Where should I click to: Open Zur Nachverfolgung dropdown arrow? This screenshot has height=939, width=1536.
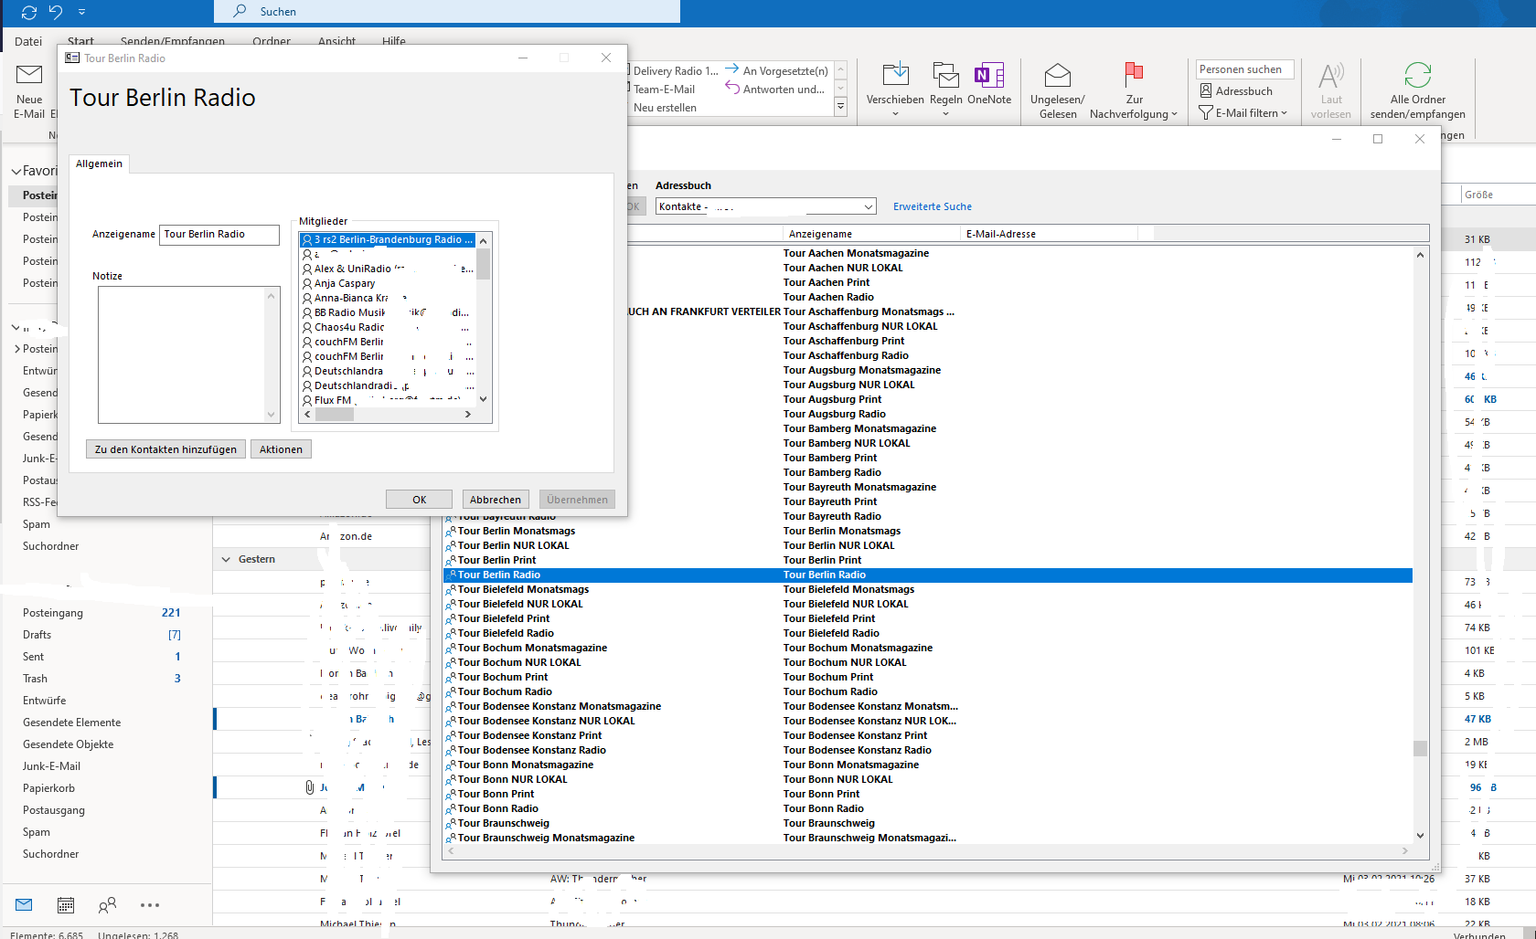point(1174,114)
